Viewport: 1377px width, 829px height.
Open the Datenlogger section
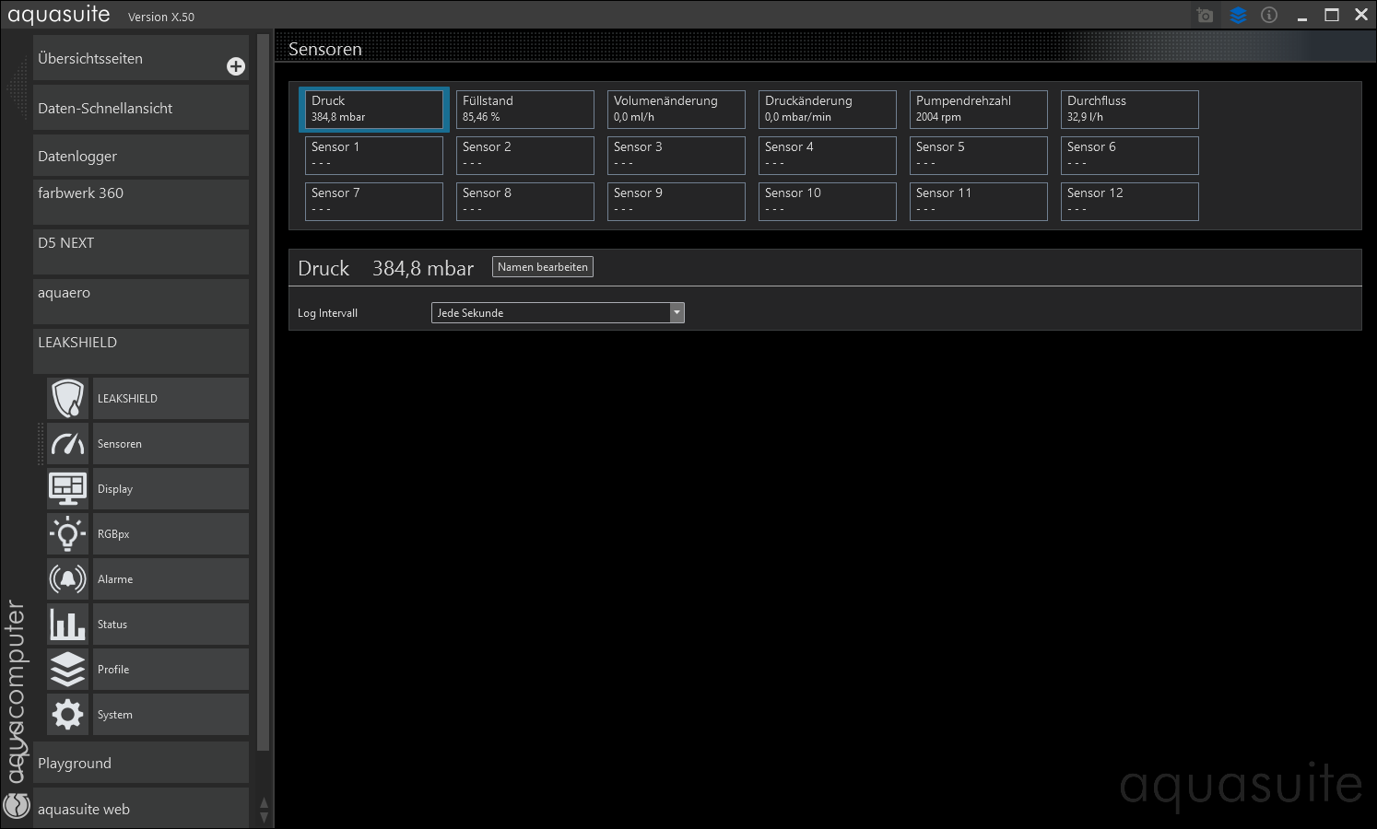coord(141,156)
